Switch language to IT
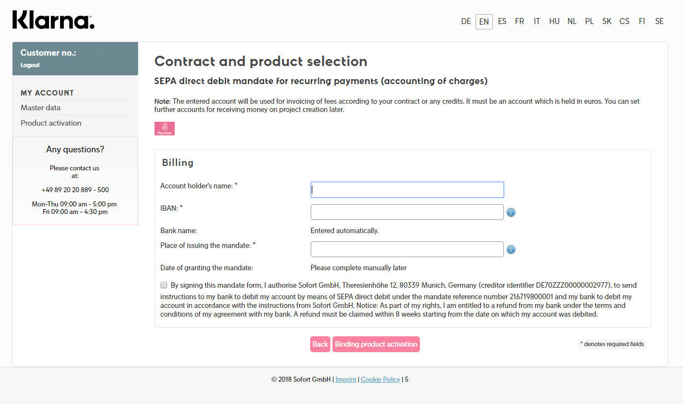Viewport: 683px width, 404px height. 537,21
